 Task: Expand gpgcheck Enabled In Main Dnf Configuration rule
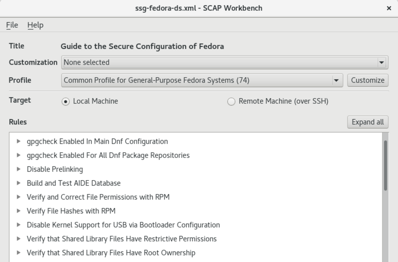[18, 141]
